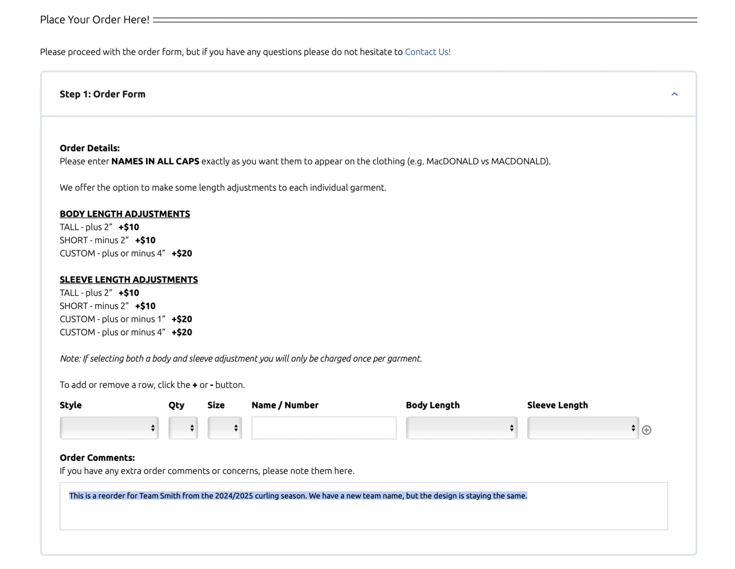Click the BODY LENGTH ADJUSTMENTS heading

125,214
